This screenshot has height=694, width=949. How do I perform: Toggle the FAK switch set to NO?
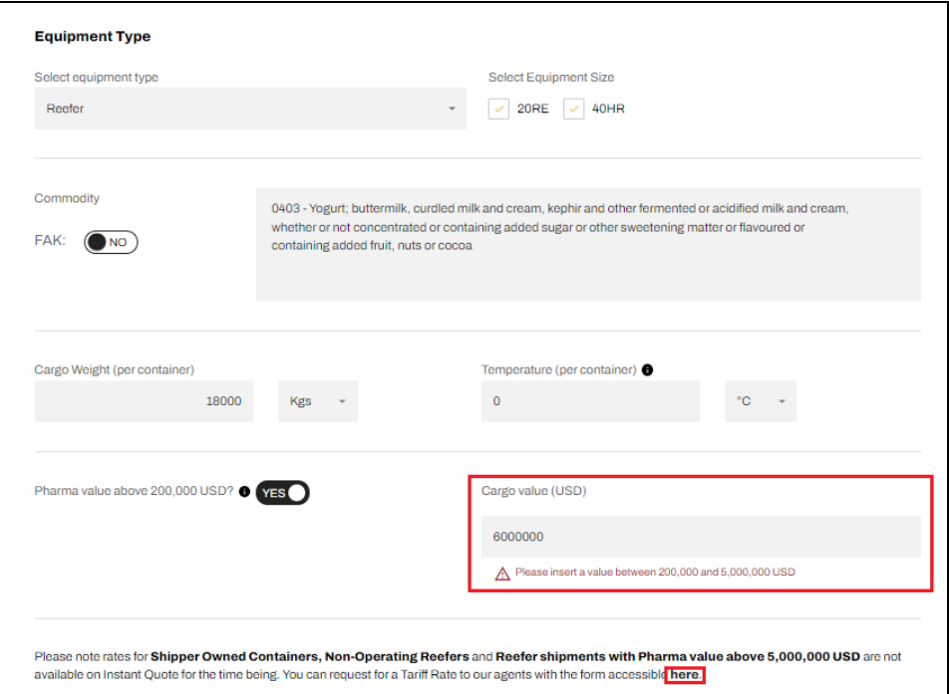tap(111, 242)
